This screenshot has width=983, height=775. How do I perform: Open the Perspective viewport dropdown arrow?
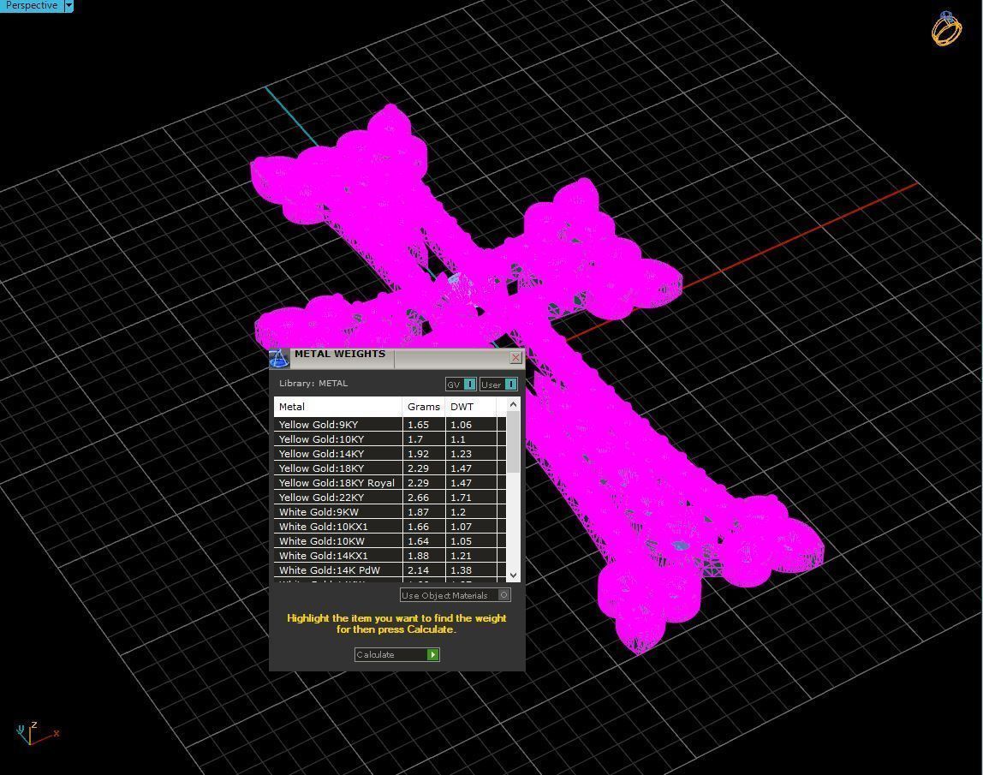pyautogui.click(x=69, y=6)
